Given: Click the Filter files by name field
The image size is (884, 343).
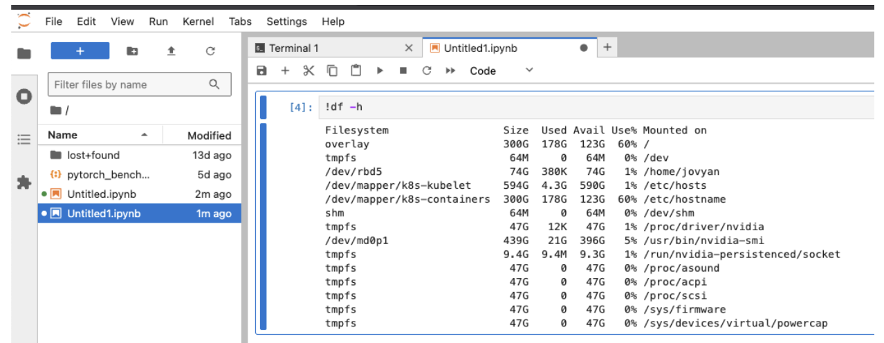Looking at the screenshot, I should [139, 84].
